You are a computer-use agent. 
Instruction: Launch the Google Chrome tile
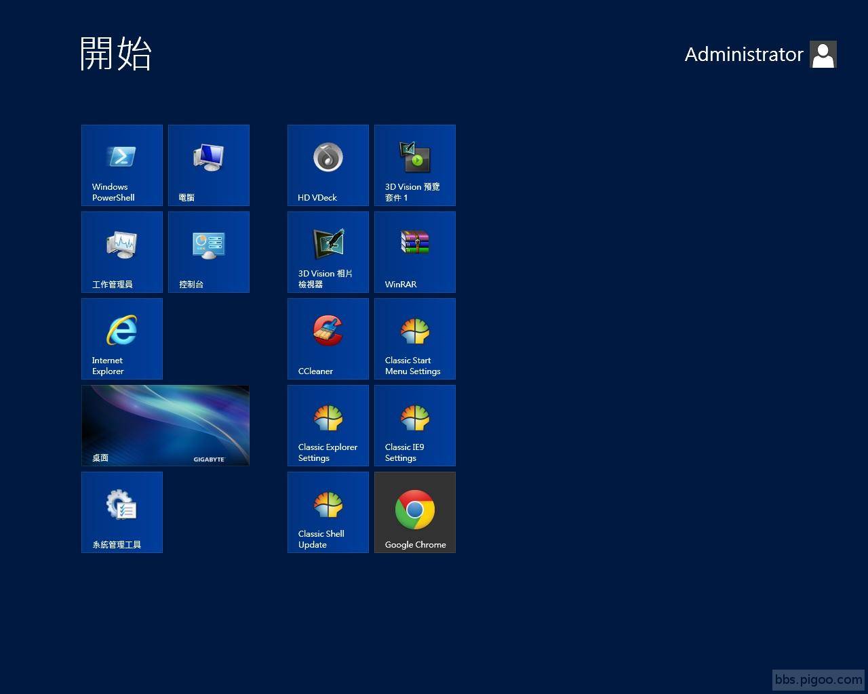click(415, 512)
